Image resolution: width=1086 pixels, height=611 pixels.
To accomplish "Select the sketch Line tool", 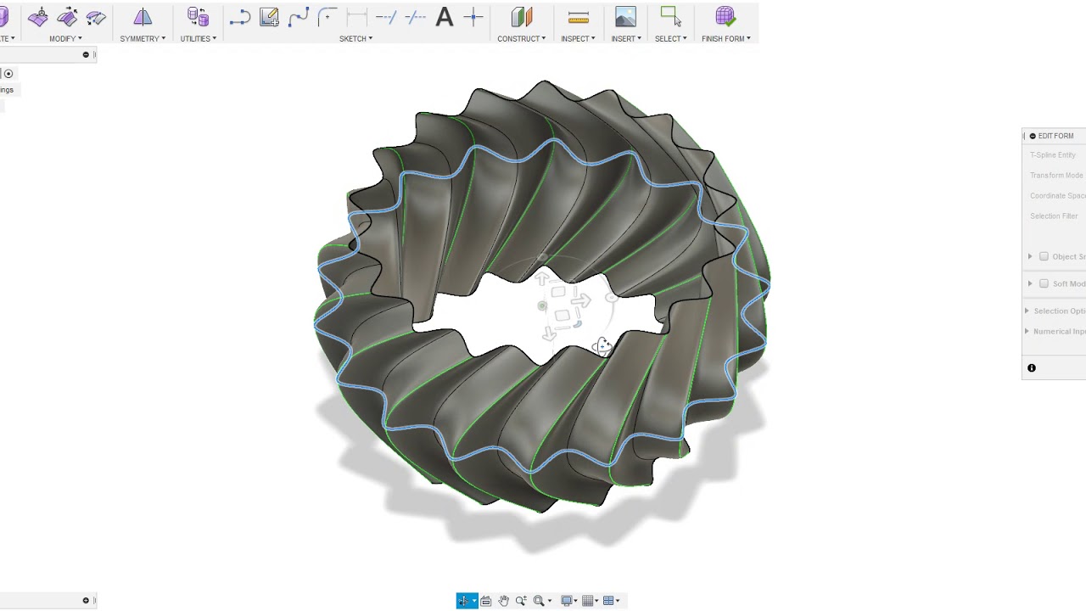I will point(240,17).
